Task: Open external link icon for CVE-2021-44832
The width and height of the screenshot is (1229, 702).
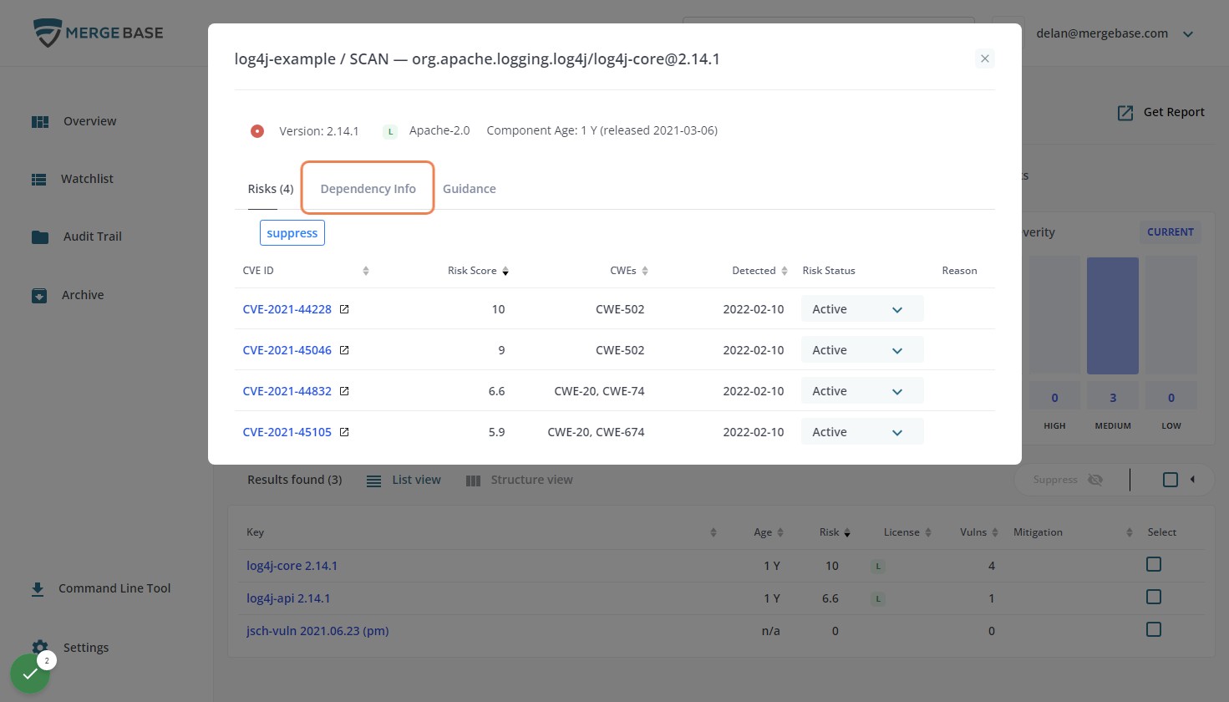Action: 344,391
